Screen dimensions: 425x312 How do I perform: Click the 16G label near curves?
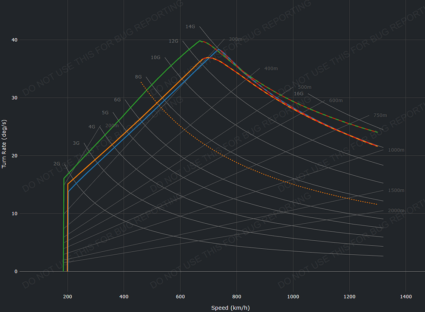[x=299, y=93]
